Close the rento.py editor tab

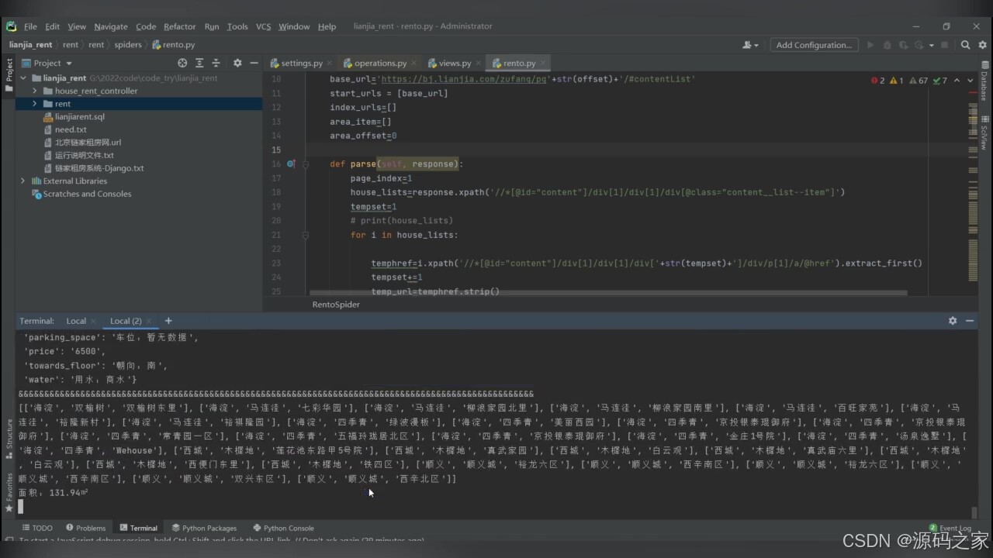[x=543, y=64]
